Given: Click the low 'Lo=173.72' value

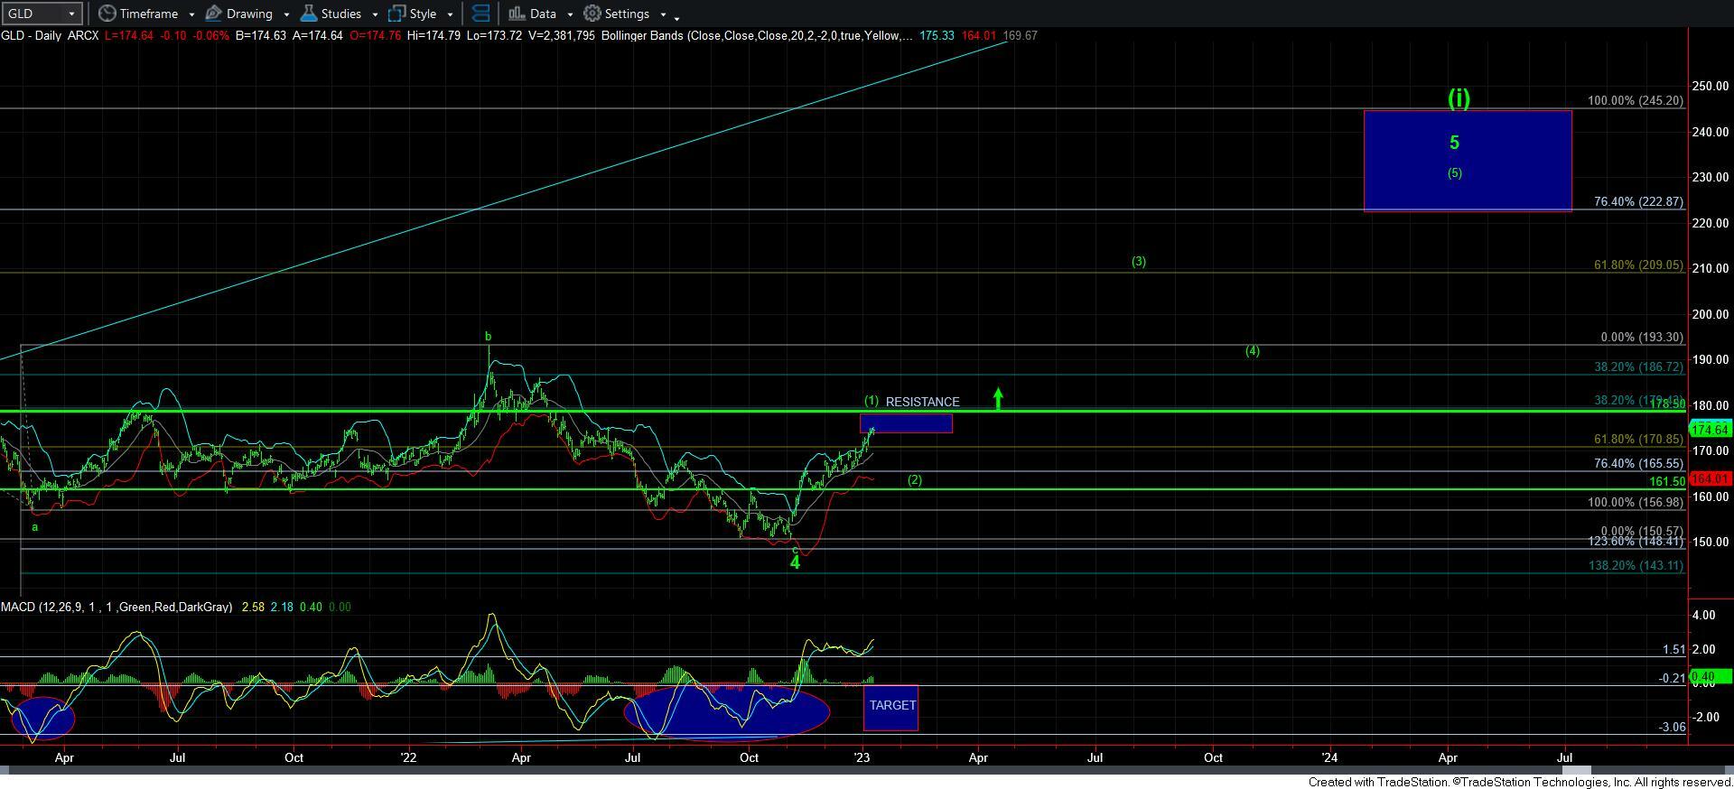Looking at the screenshot, I should tap(495, 36).
